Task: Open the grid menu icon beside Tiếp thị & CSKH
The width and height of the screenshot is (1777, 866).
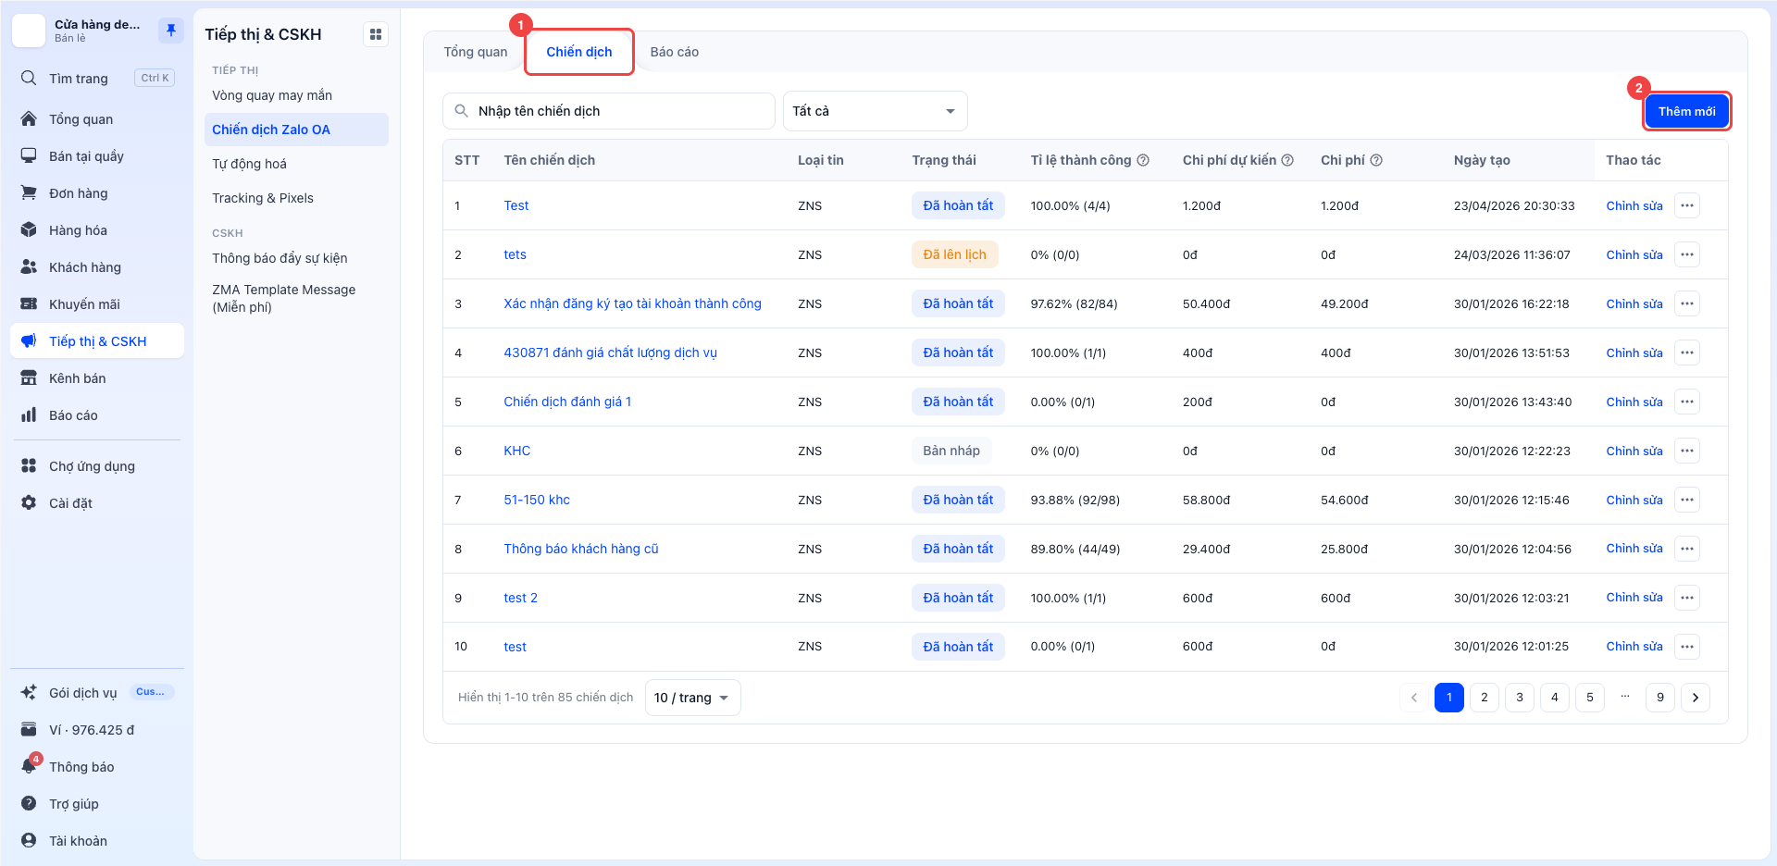Action: click(x=376, y=34)
